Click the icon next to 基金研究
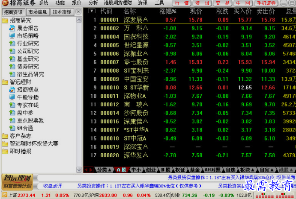Screen dimensions: 296x199 point(12,59)
